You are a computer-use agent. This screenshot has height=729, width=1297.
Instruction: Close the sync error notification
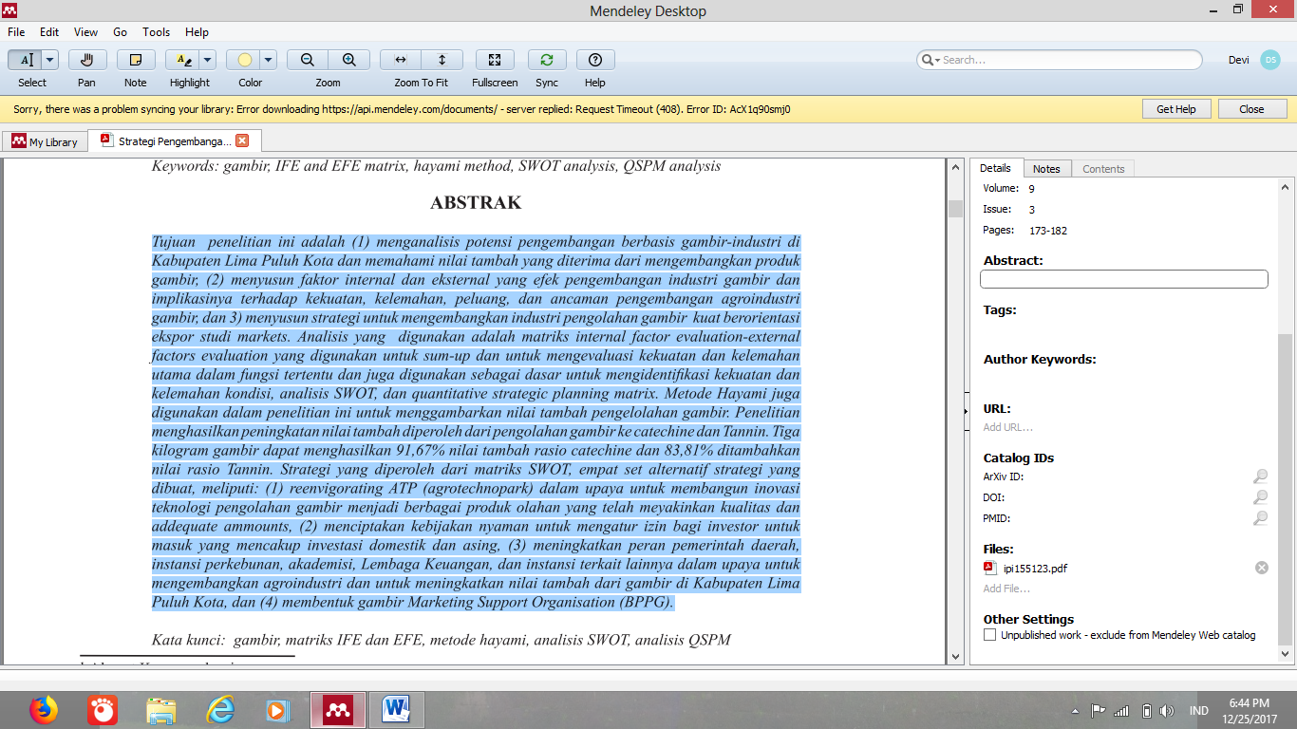[1251, 109]
